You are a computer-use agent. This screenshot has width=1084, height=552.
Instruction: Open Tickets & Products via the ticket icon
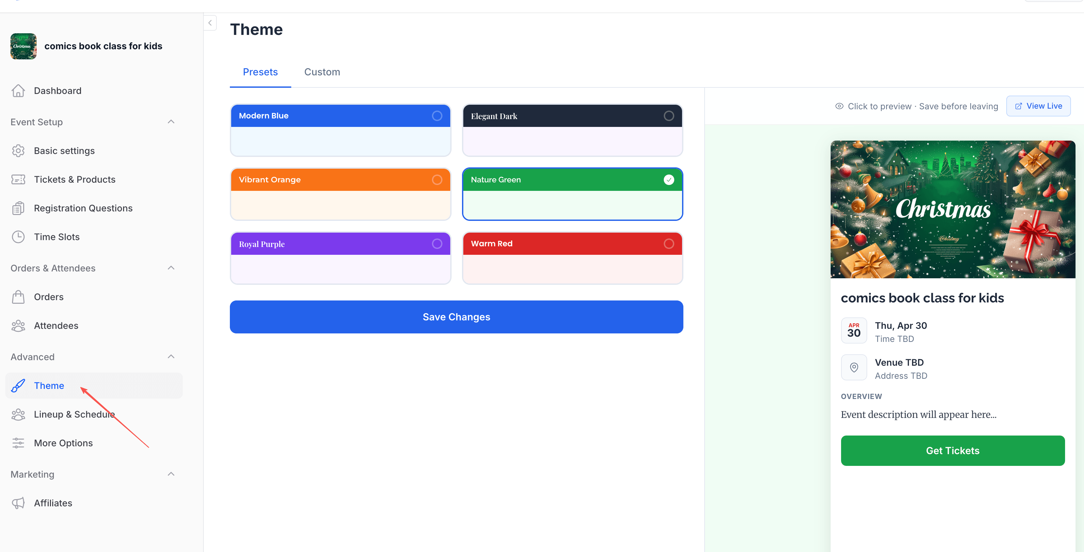click(x=19, y=179)
